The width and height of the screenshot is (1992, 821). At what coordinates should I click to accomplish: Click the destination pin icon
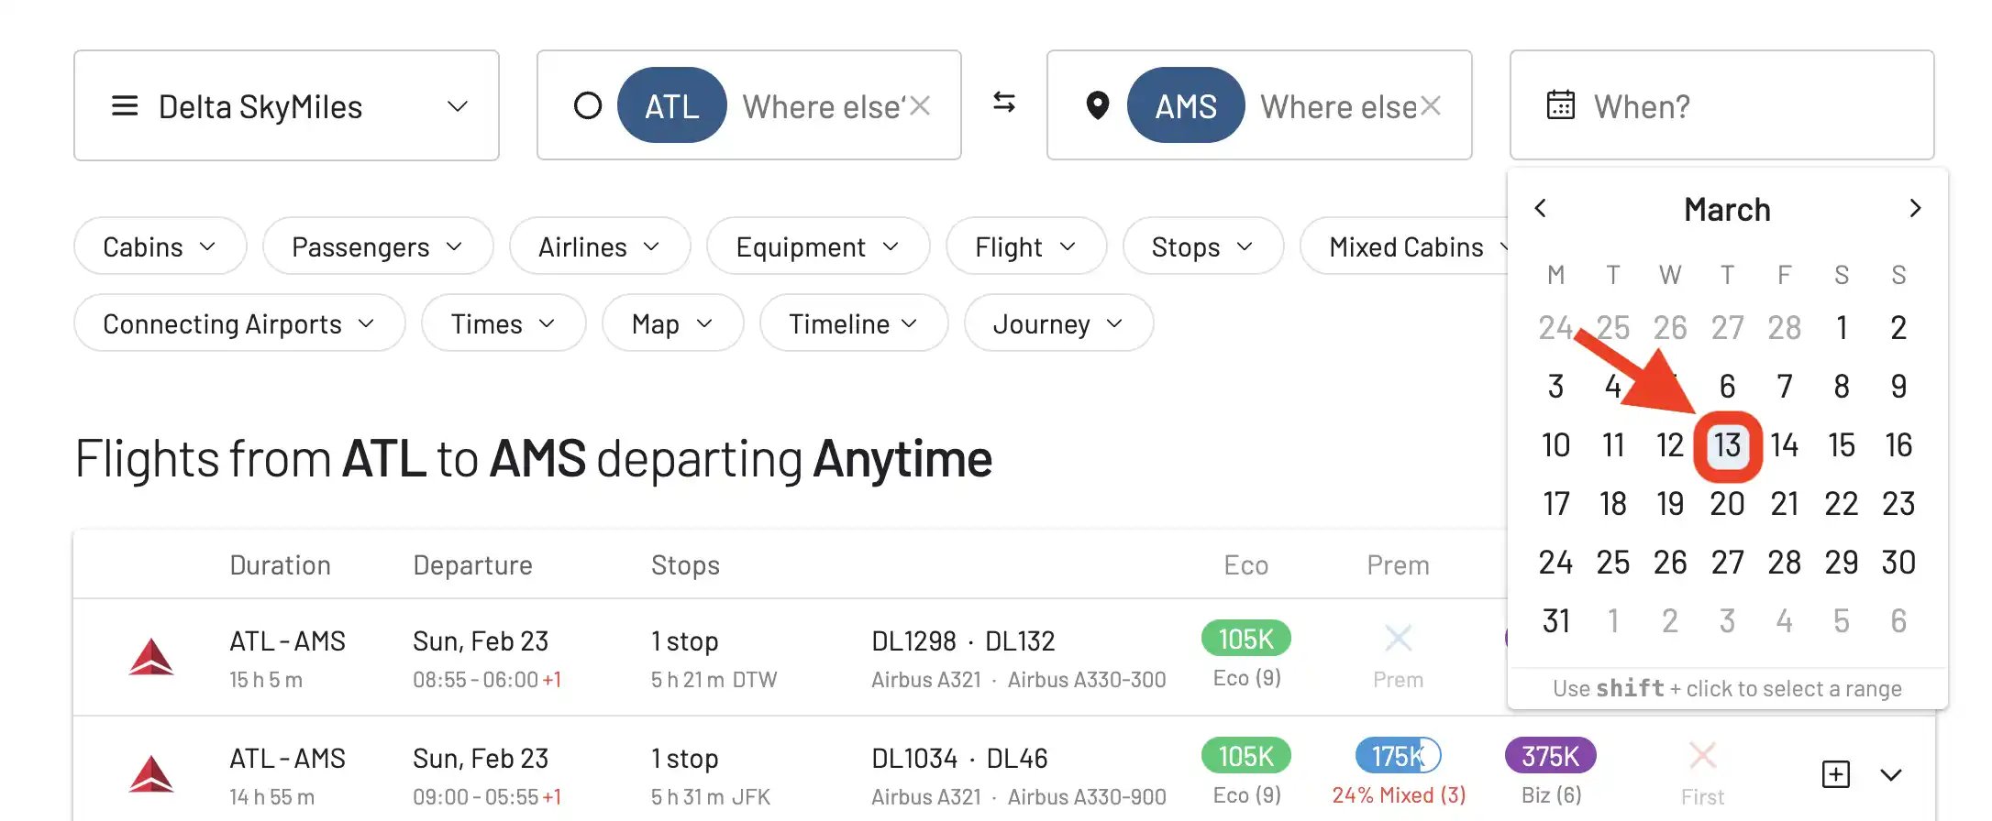coord(1097,106)
